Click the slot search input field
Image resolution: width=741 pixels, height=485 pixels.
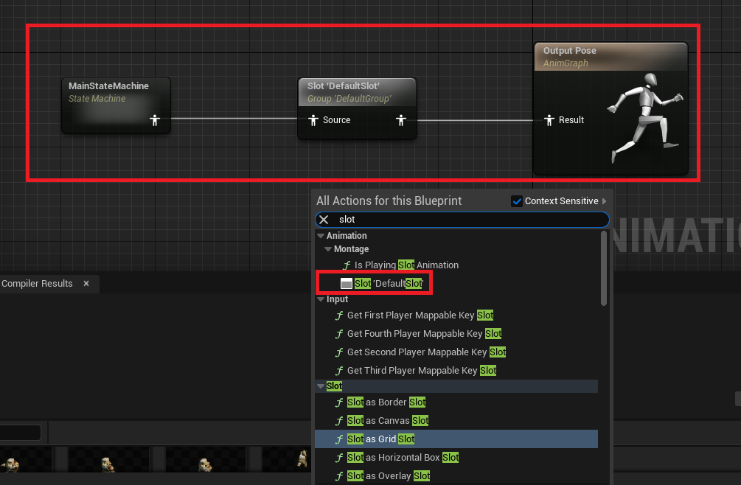click(x=462, y=220)
